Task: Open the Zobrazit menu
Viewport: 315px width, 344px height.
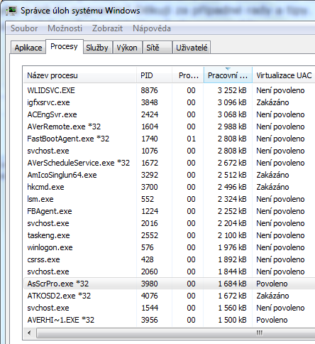Action: pos(107,28)
